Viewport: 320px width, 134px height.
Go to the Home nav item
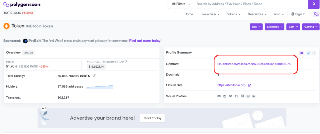[188, 14]
